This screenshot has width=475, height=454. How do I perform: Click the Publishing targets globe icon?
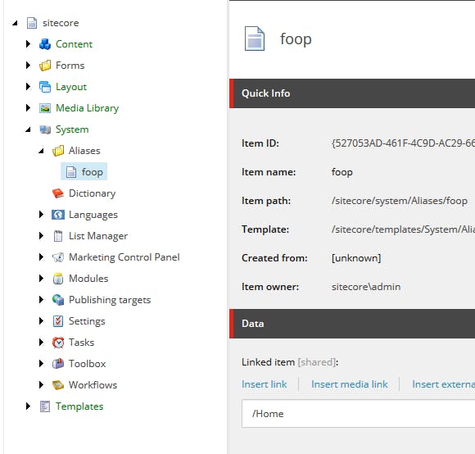pyautogui.click(x=58, y=300)
